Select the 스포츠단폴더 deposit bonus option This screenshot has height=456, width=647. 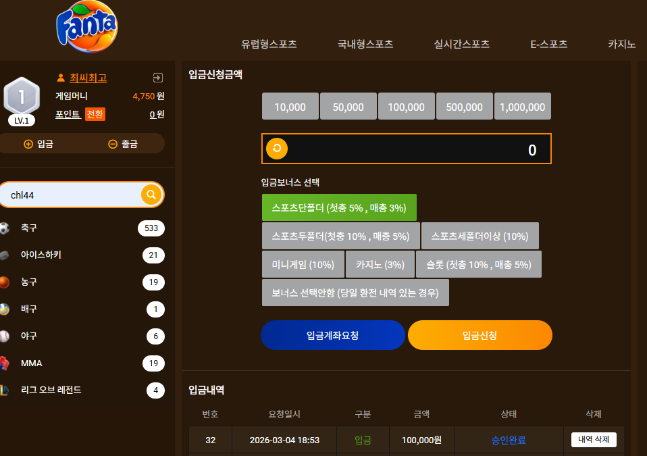[x=339, y=207]
